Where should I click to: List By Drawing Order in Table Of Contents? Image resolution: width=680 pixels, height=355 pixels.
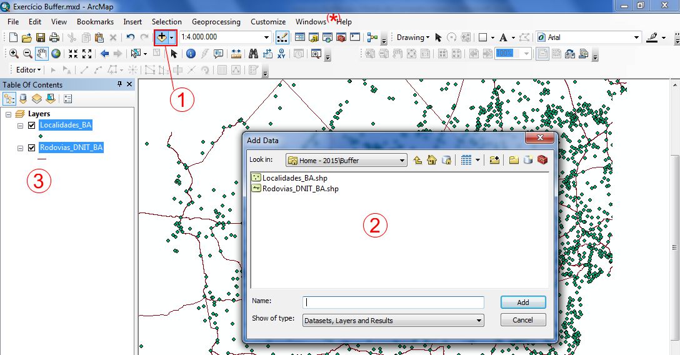coord(9,99)
